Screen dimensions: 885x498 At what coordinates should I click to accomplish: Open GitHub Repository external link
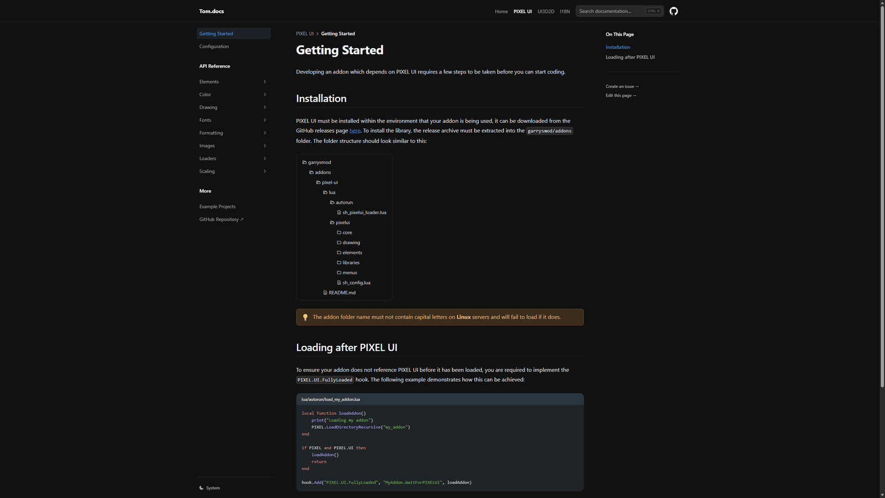tap(221, 220)
